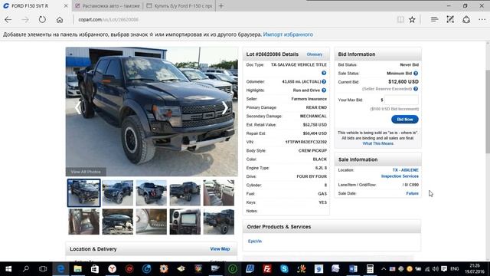
Task: Open the Hub lines icon
Action: pos(434,20)
